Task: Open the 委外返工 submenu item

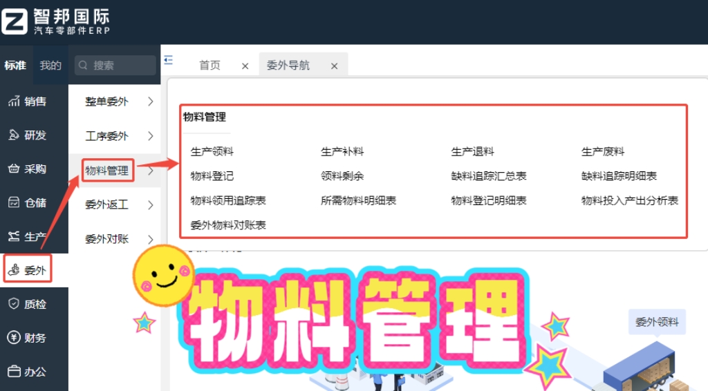Action: click(x=107, y=204)
